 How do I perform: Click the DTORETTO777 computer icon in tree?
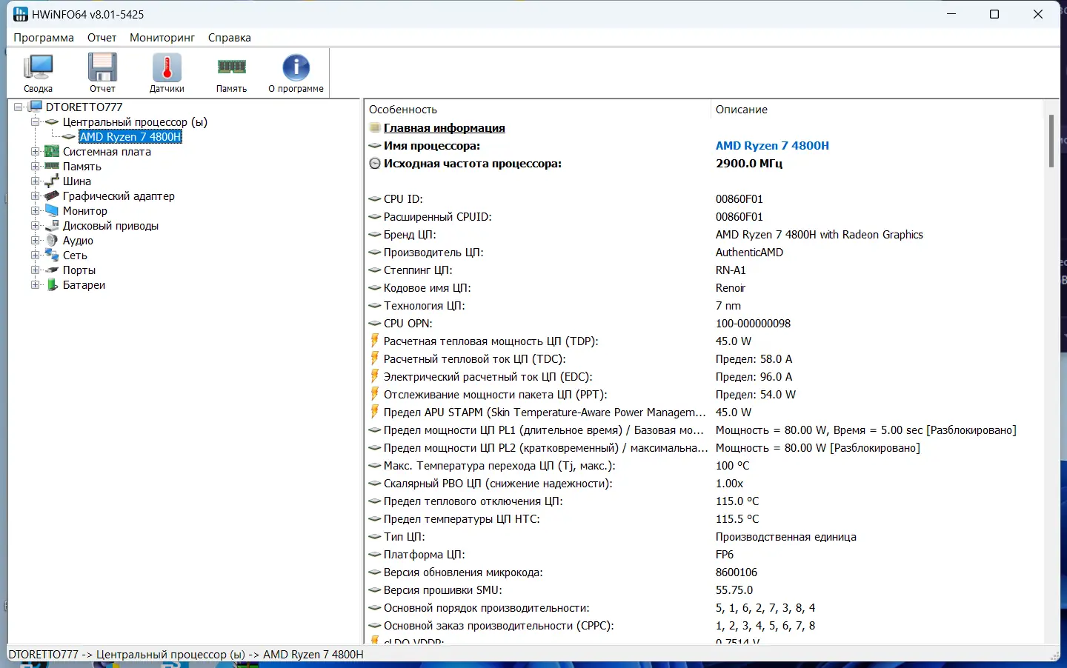coord(36,107)
